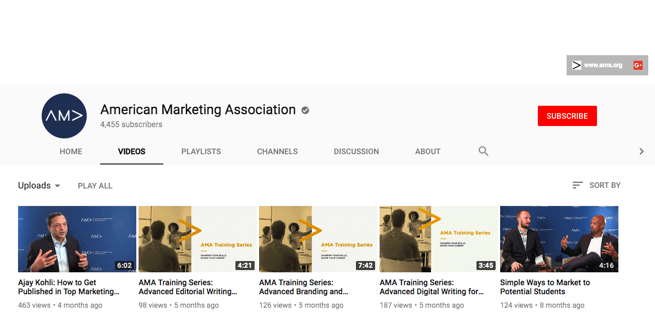Open the channel search magnifier icon

click(483, 151)
